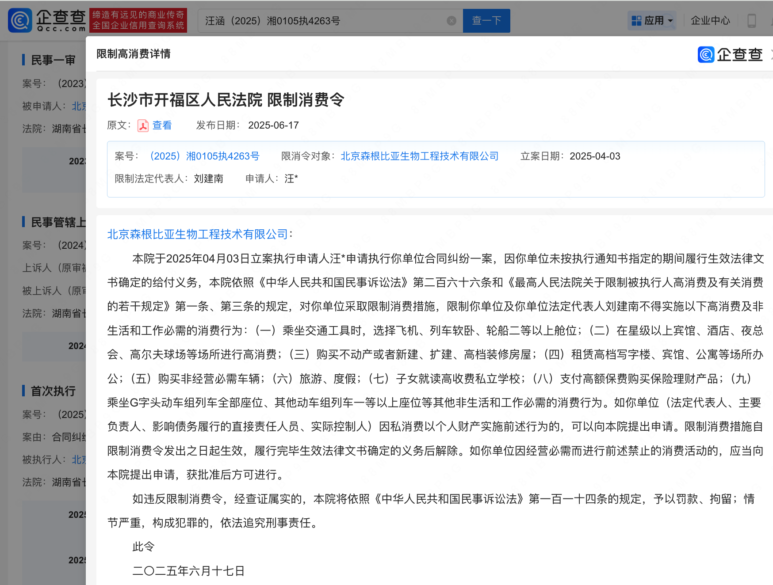
Task: Click the 应用 grid icon
Action: (636, 21)
